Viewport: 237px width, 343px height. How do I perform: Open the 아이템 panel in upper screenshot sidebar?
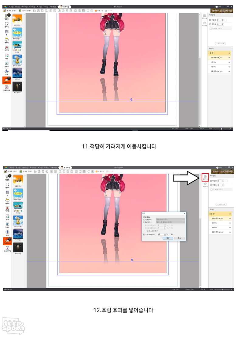(x=7, y=48)
